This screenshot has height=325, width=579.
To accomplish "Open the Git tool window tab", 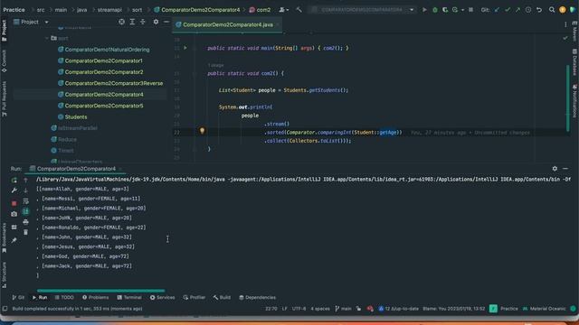I will click(18, 297).
